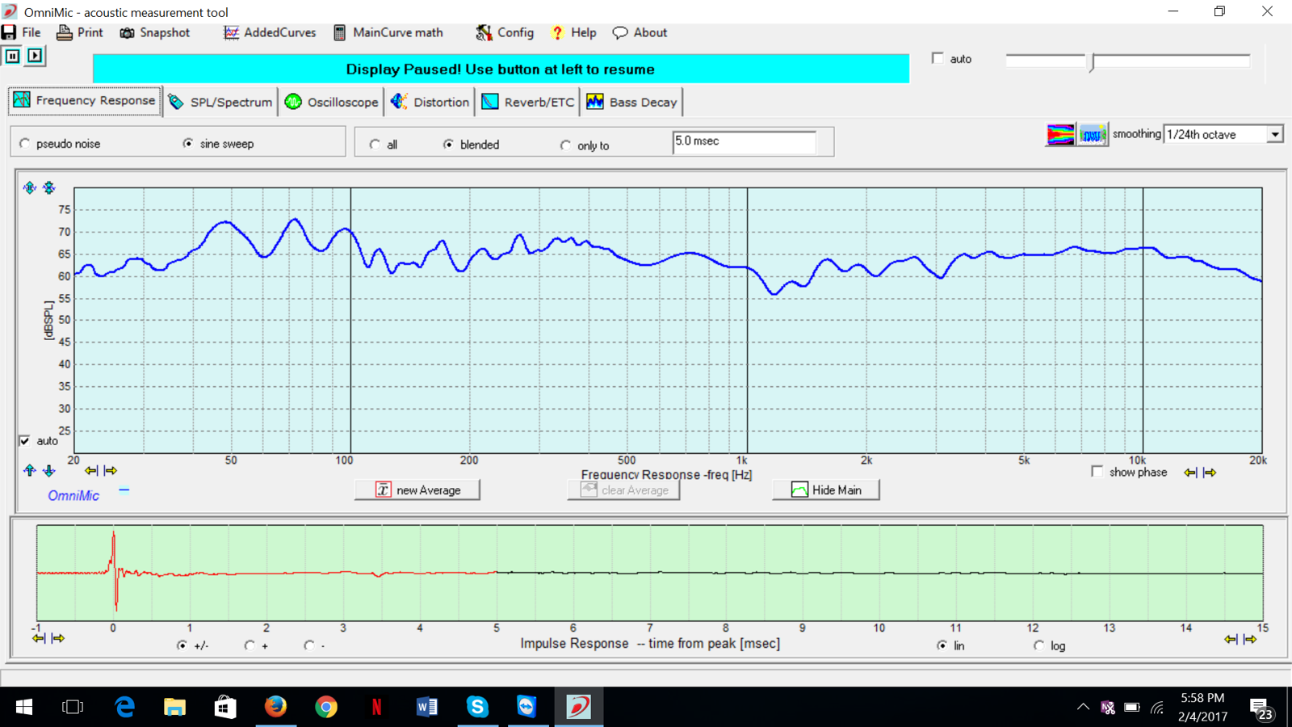Viewport: 1292px width, 727px height.
Task: Open the File menu
Action: (x=22, y=32)
